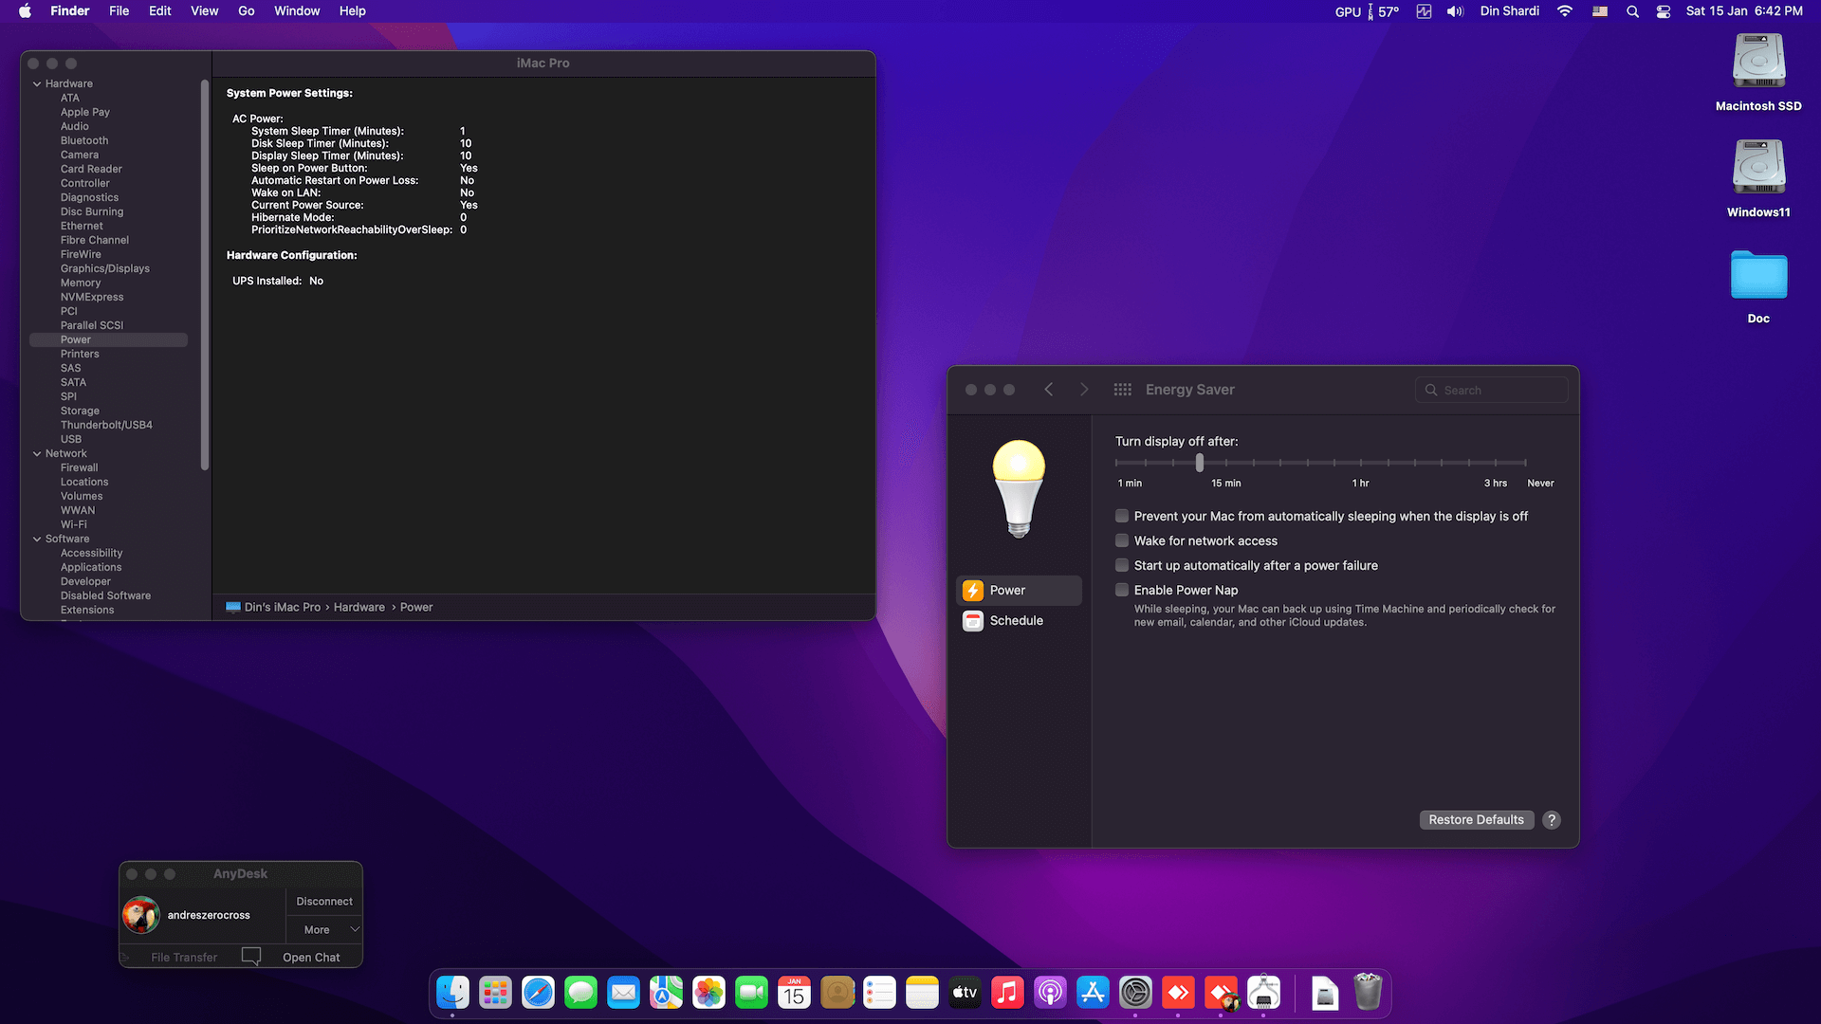Click the Spotlight search icon in menu bar
The image size is (1821, 1024).
click(x=1632, y=11)
